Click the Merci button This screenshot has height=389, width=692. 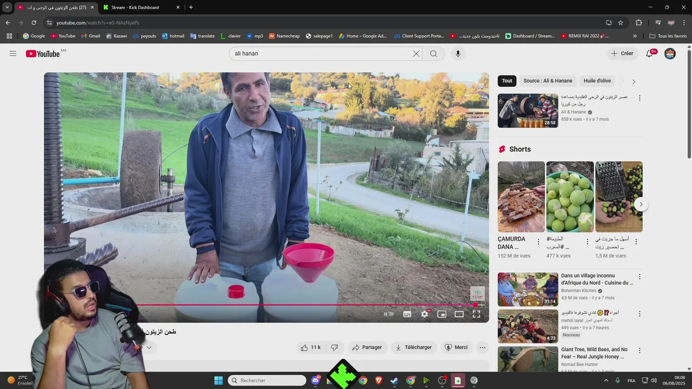point(456,347)
